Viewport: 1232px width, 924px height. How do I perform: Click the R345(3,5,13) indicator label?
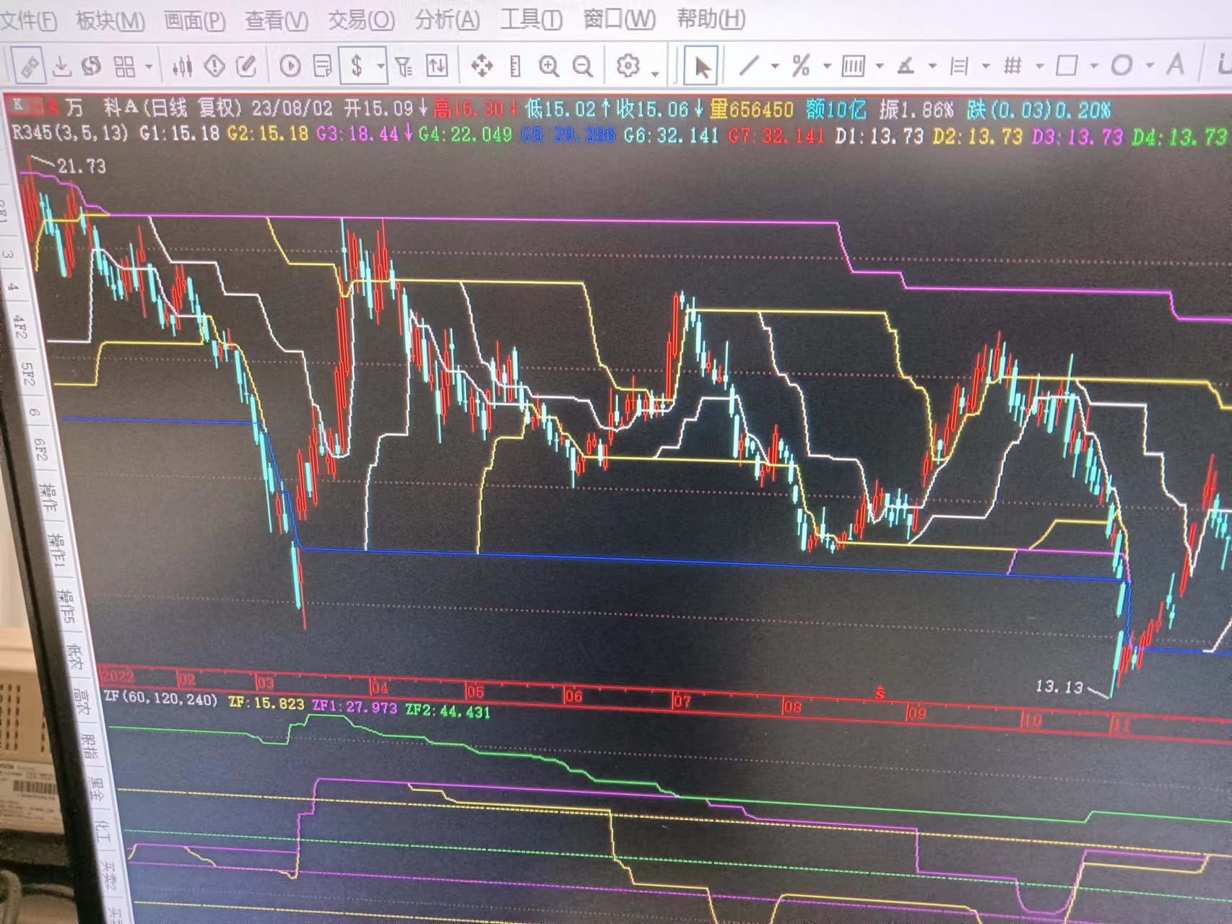[x=70, y=133]
